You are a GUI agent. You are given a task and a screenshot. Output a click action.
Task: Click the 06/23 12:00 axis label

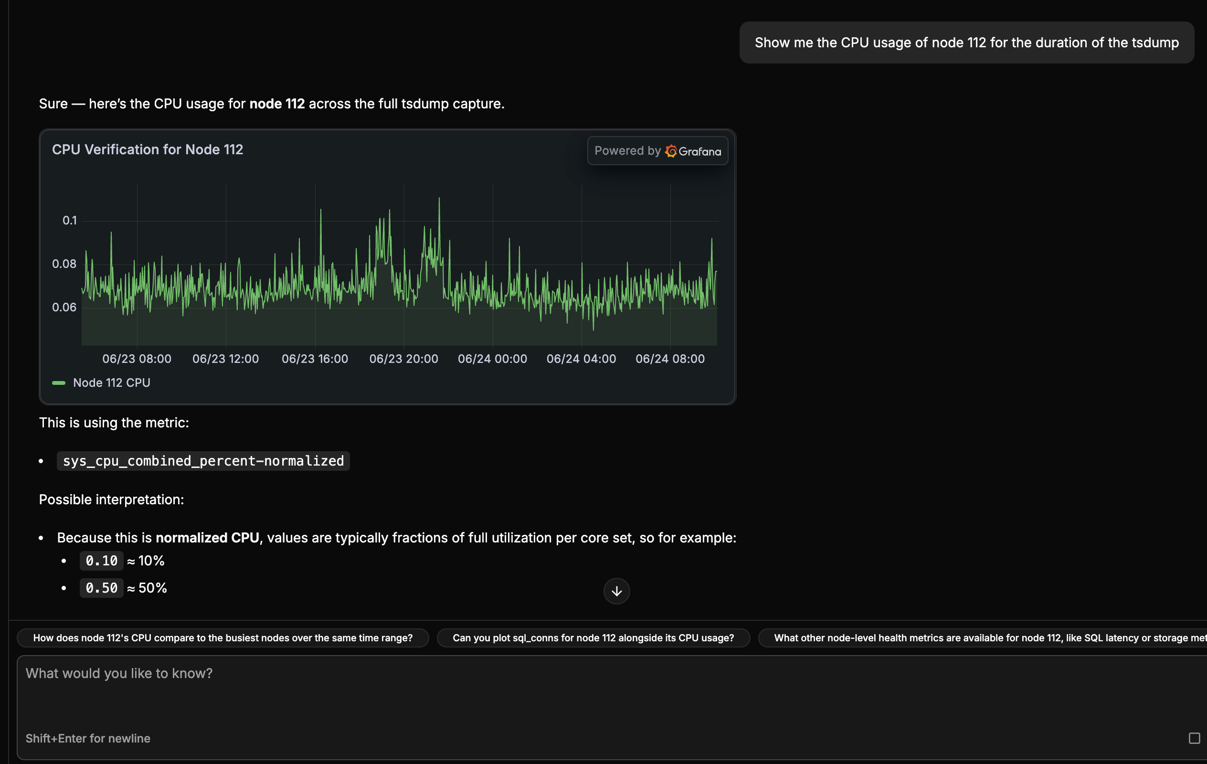coord(225,359)
